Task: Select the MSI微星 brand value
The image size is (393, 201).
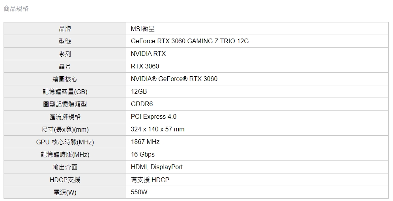Action: click(x=142, y=29)
